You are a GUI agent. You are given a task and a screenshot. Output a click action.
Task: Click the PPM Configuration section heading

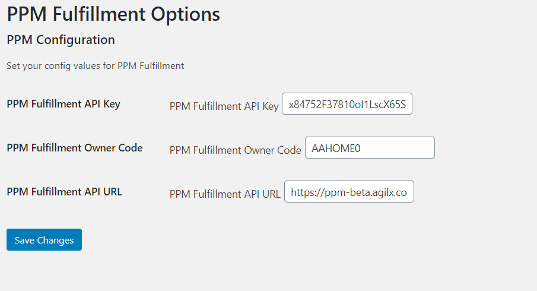61,40
